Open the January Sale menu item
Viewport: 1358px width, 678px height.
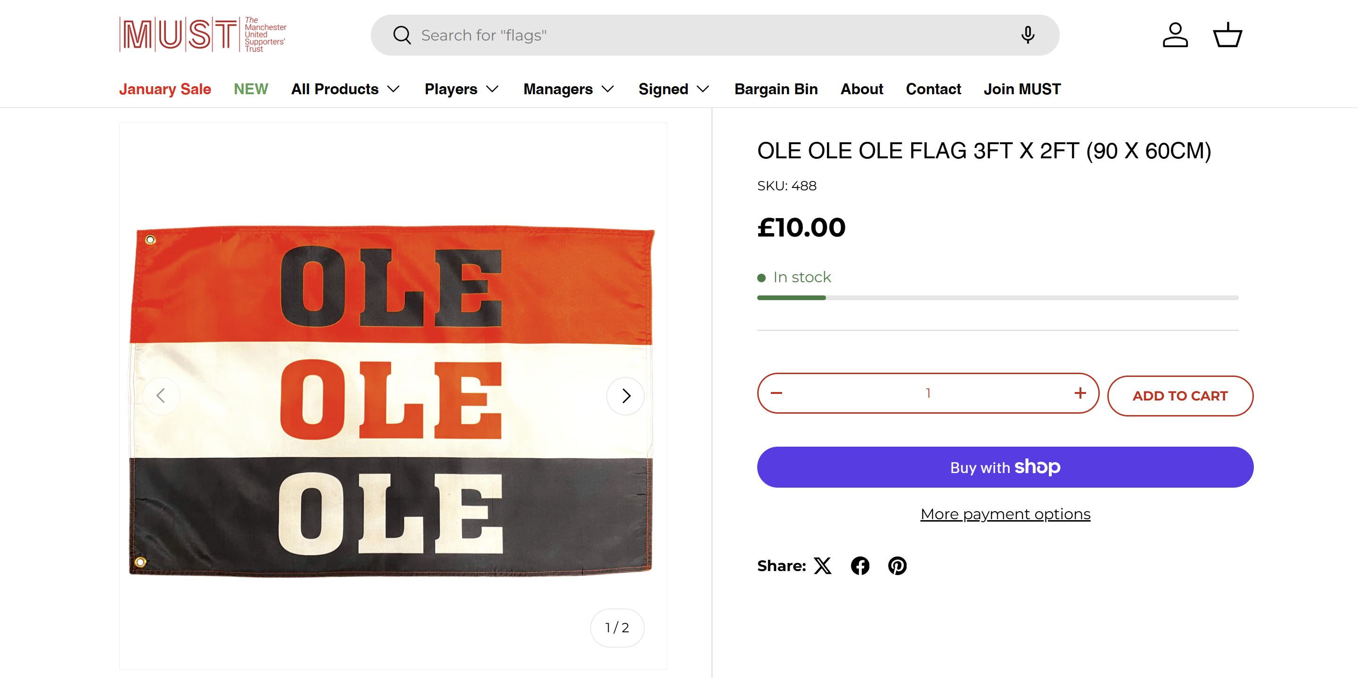(x=165, y=89)
